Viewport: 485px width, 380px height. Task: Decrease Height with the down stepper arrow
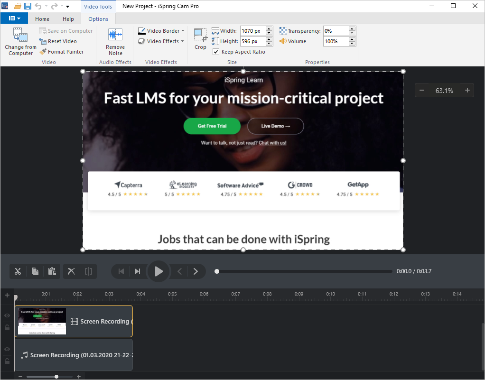pos(269,43)
